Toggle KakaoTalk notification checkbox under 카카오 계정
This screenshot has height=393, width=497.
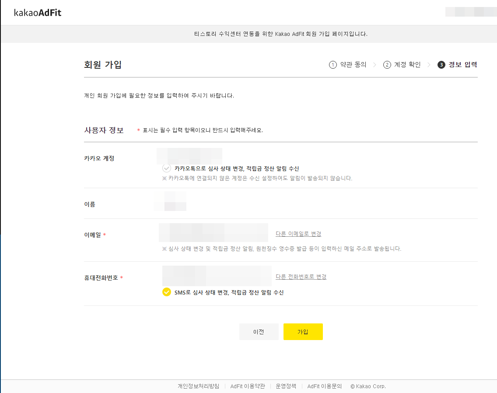tap(166, 168)
